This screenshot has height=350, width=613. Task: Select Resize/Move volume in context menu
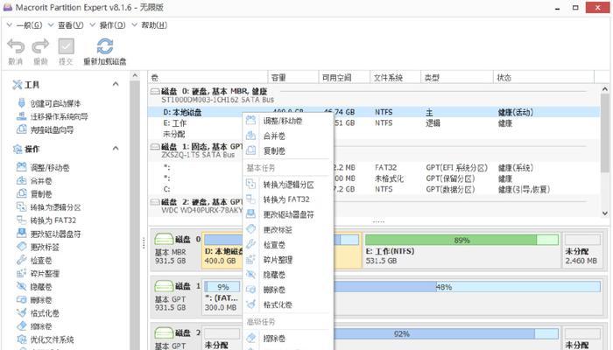click(288, 121)
